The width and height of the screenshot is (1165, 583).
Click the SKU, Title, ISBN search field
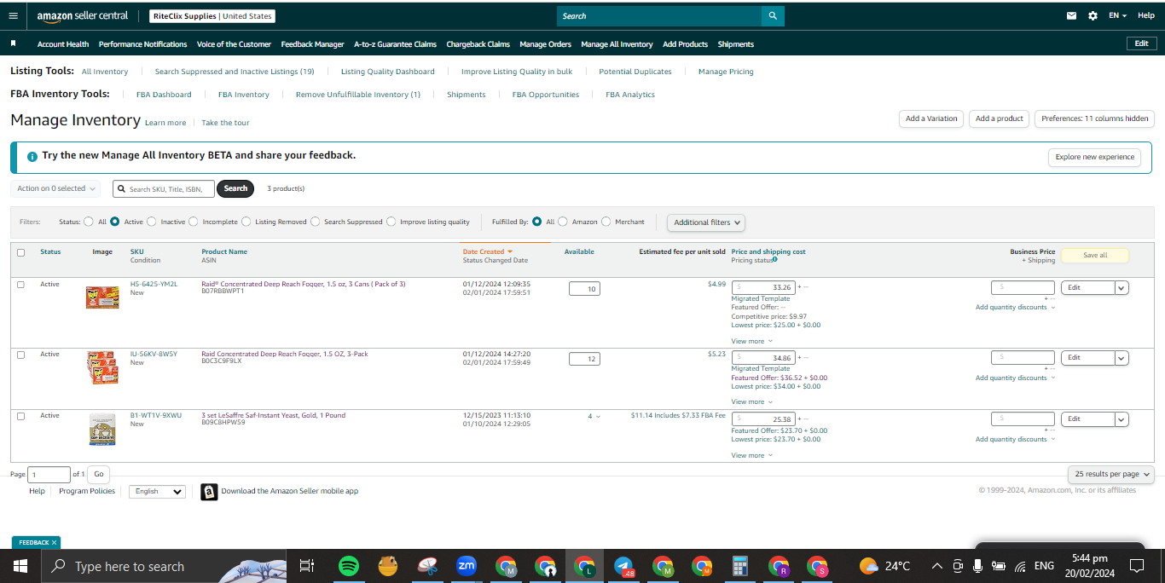[x=164, y=188]
